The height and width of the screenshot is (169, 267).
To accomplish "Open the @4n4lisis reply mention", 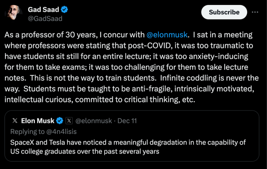I will tap(62, 132).
